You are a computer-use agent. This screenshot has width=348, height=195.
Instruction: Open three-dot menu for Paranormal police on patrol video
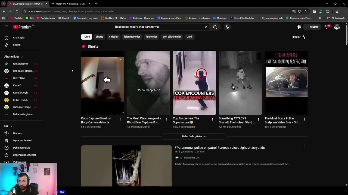click(304, 147)
